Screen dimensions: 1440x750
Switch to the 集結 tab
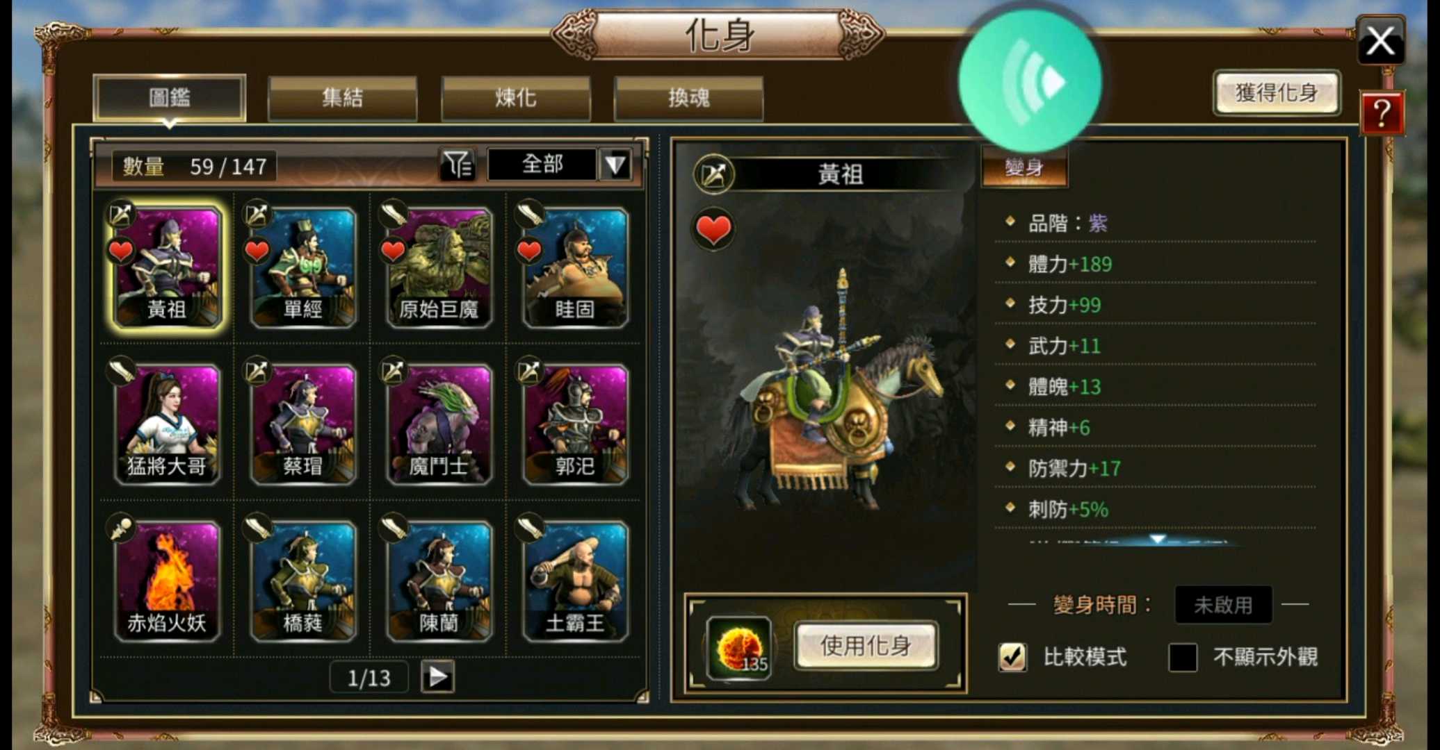coord(342,98)
